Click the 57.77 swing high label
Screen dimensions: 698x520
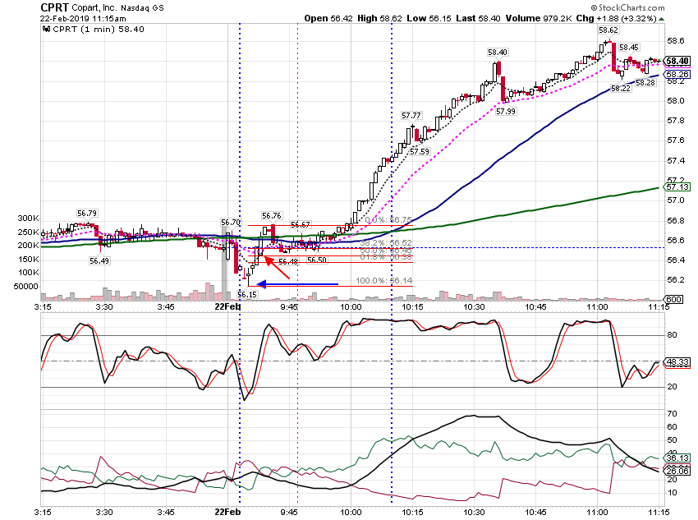(411, 116)
